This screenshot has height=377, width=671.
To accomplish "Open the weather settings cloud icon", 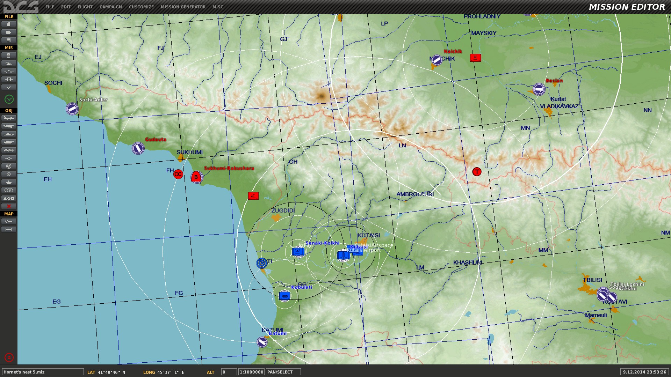I will [9, 63].
